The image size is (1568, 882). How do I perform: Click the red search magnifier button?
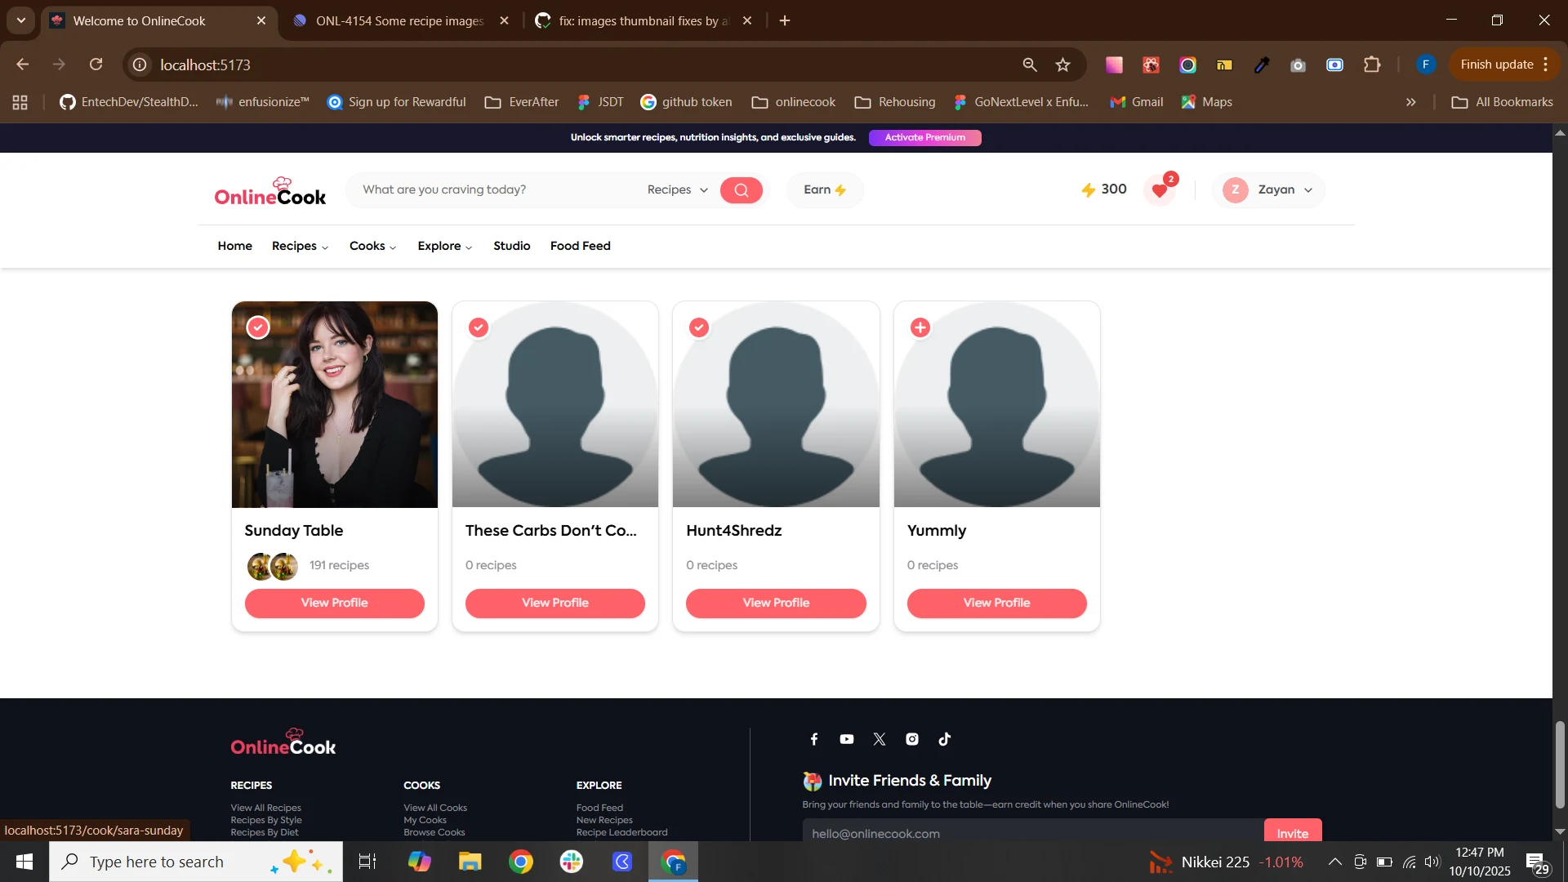(x=741, y=190)
